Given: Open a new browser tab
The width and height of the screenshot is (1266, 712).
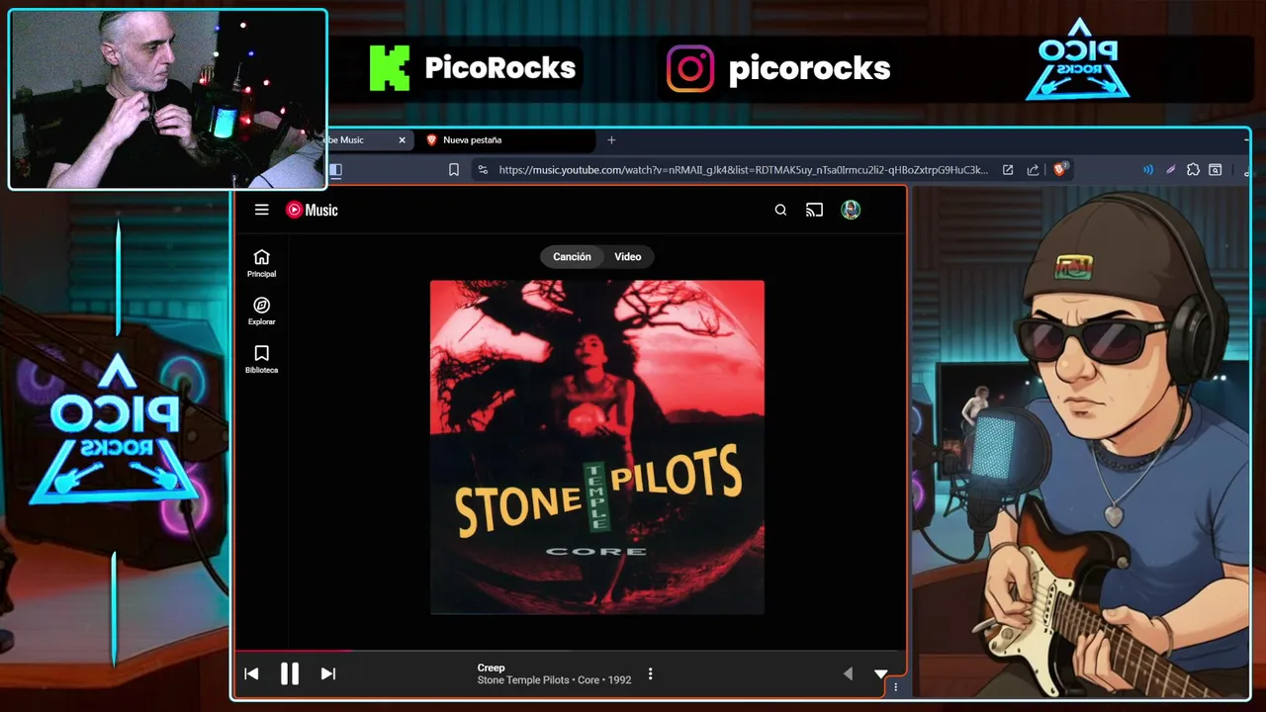Looking at the screenshot, I should click(x=611, y=140).
